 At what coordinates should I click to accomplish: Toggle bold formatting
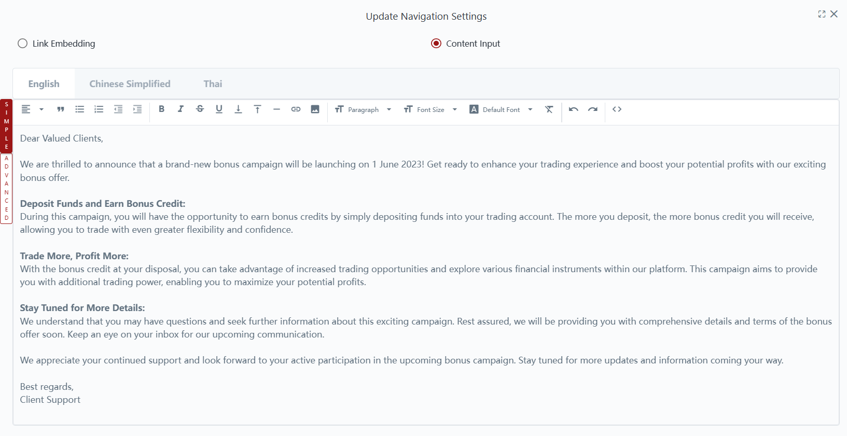coord(161,109)
